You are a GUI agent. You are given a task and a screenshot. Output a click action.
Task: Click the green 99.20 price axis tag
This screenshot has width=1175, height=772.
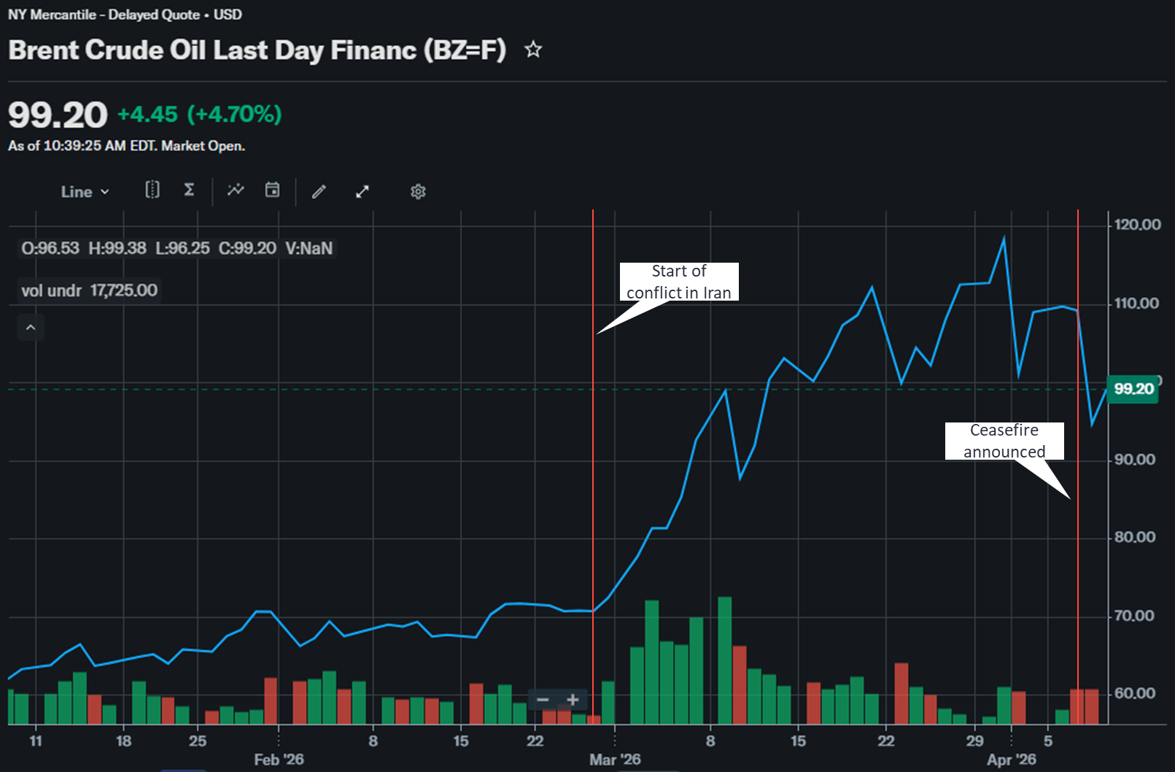click(1133, 389)
